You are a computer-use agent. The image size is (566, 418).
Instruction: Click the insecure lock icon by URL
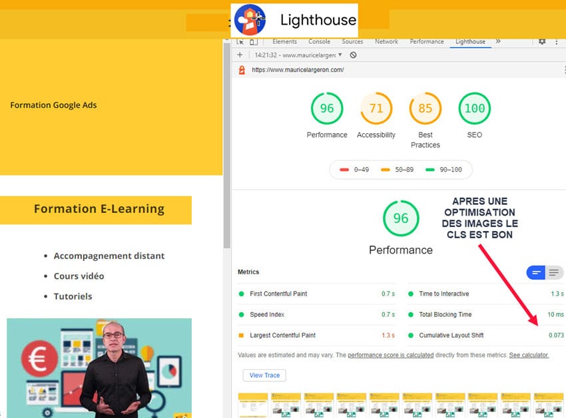242,70
